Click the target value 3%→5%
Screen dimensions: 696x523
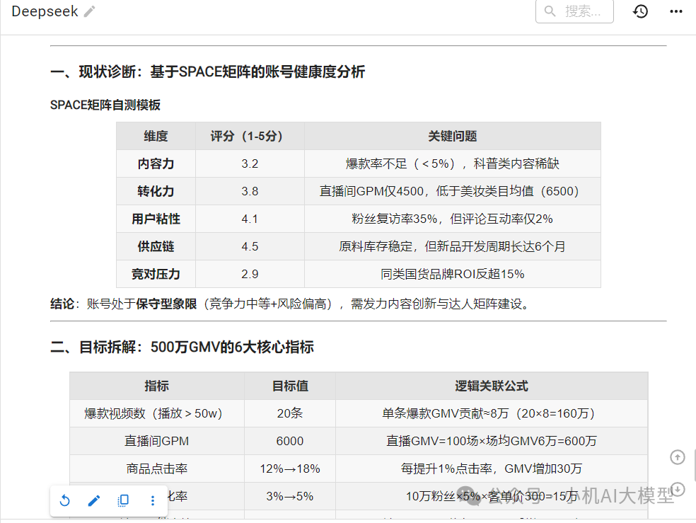(290, 496)
